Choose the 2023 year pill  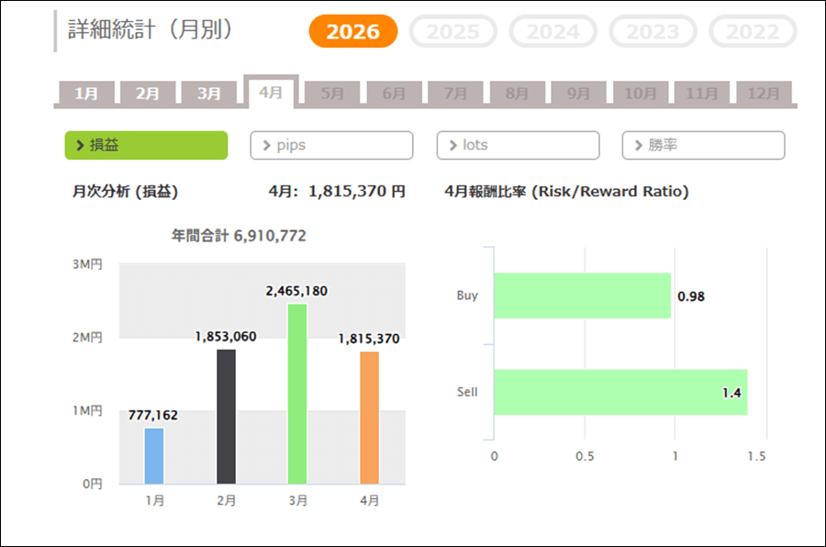[653, 32]
